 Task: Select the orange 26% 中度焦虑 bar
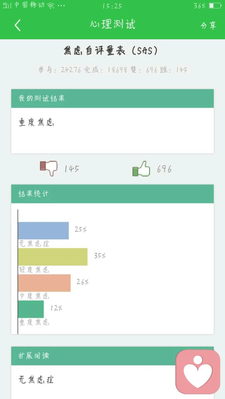(45, 283)
